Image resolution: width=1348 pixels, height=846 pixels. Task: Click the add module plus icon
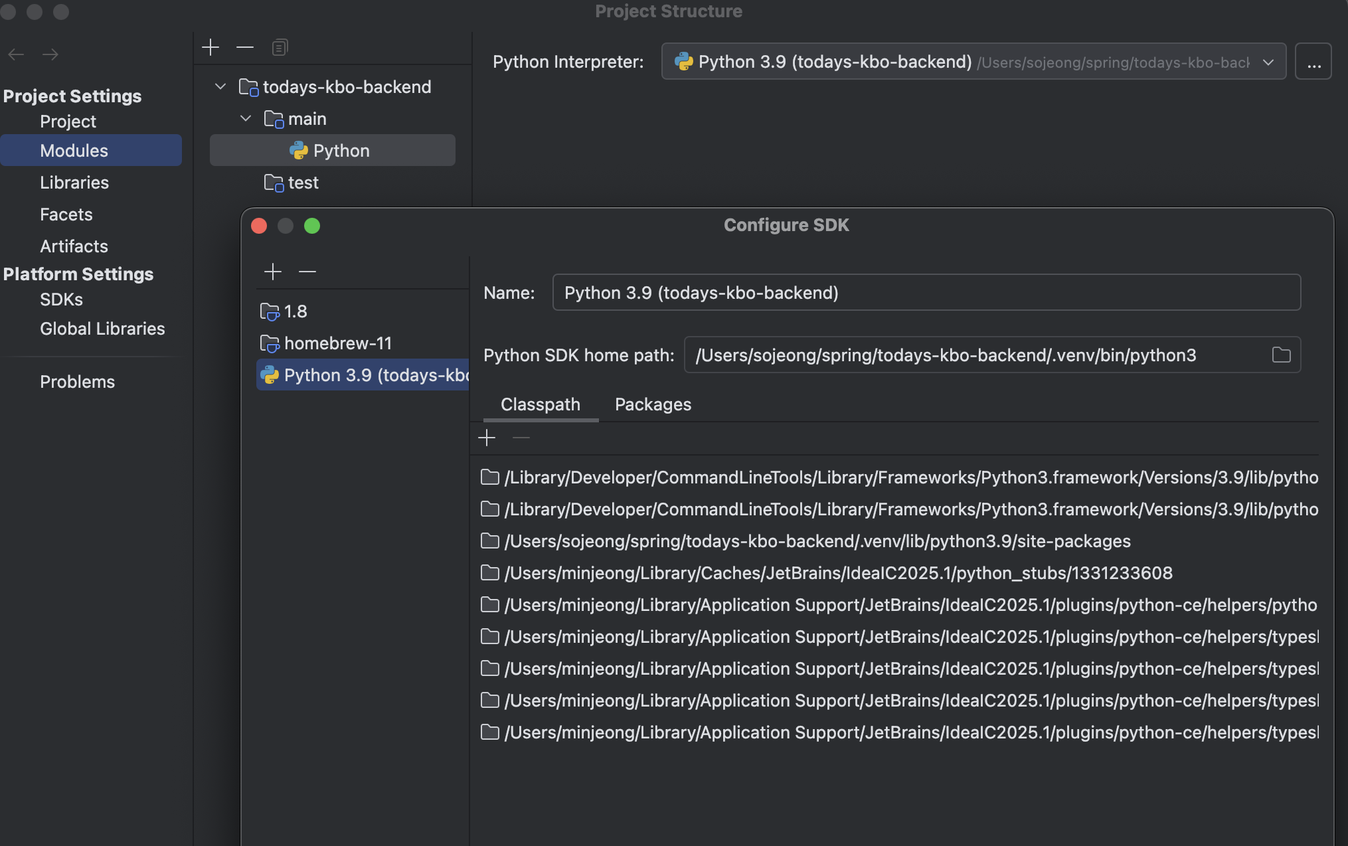point(211,47)
